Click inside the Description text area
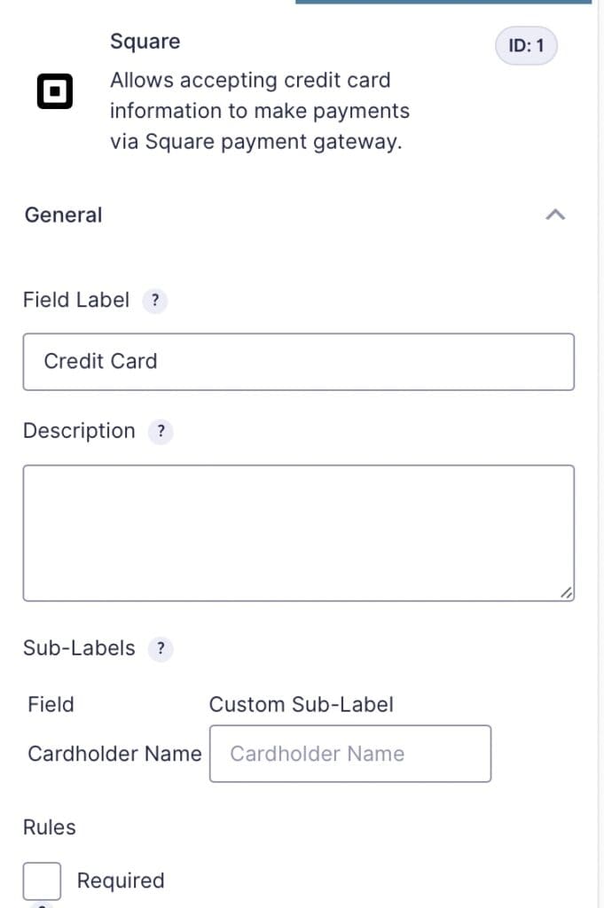This screenshot has width=604, height=908. [299, 533]
